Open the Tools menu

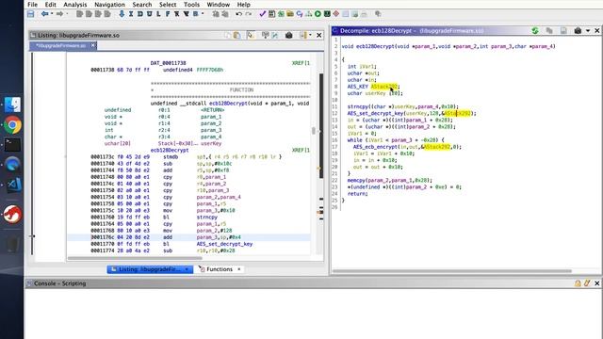point(191,5)
